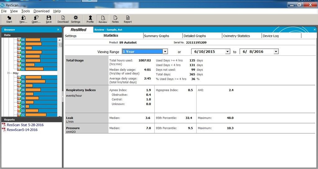Click the Start toolbar icon

click(x=9, y=19)
